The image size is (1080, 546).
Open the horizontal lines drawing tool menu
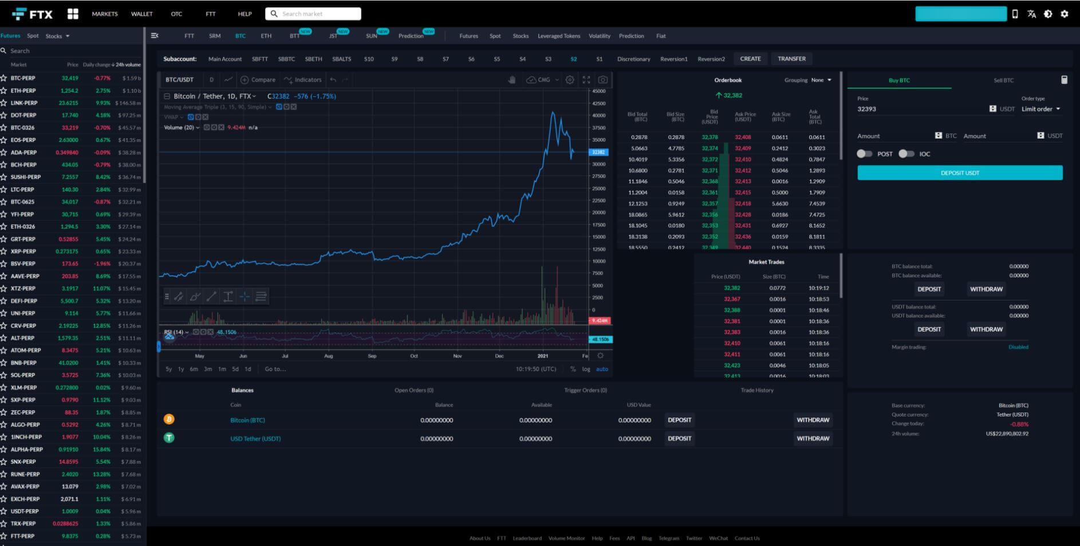(261, 296)
